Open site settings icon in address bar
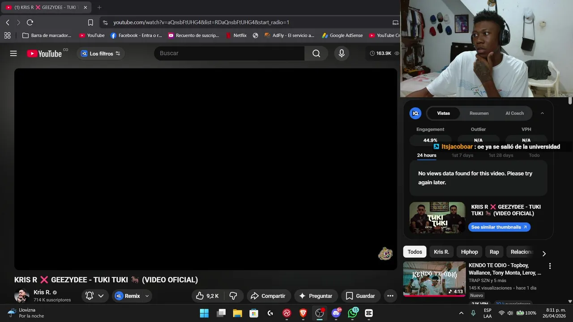Screen dimensions: 573x322 tap(105, 22)
